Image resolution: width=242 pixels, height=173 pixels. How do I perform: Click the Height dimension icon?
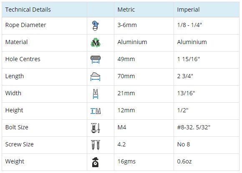point(96,111)
